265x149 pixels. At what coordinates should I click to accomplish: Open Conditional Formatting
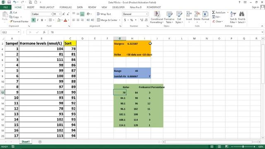157,17
